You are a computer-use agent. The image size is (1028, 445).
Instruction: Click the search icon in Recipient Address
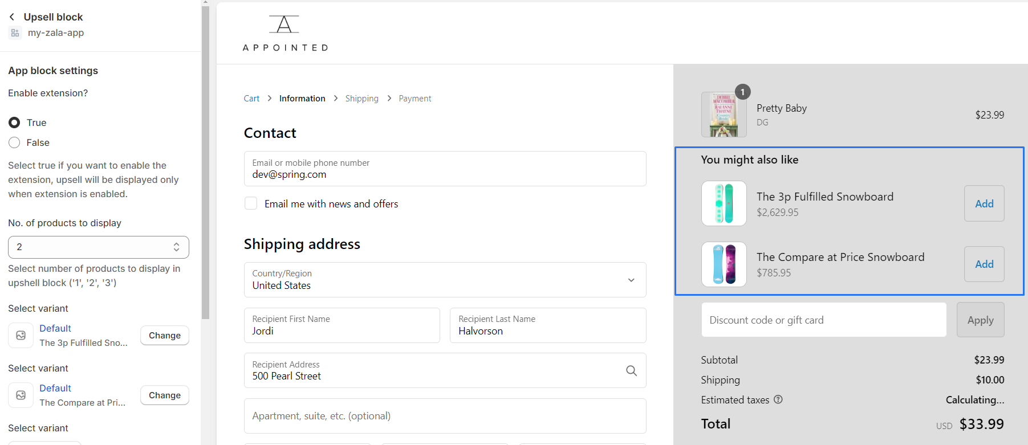pos(631,370)
